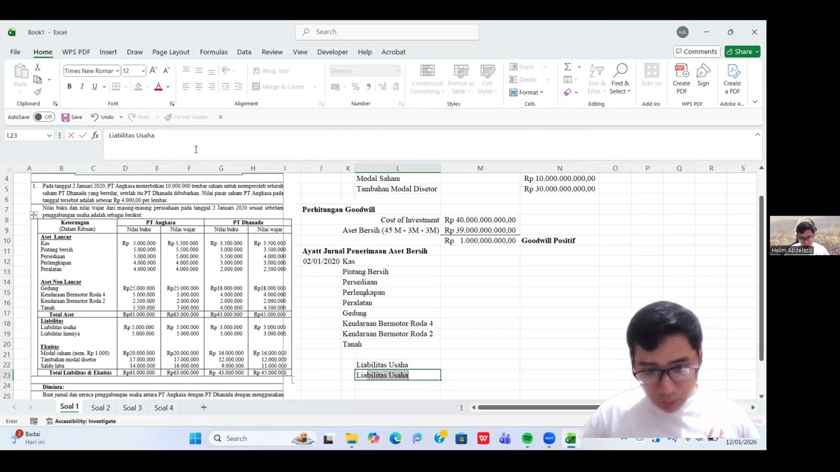Click Align Right icon
The height and width of the screenshot is (472, 840).
tap(211, 87)
